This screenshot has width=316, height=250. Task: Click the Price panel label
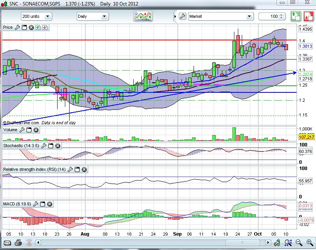(x=8, y=28)
